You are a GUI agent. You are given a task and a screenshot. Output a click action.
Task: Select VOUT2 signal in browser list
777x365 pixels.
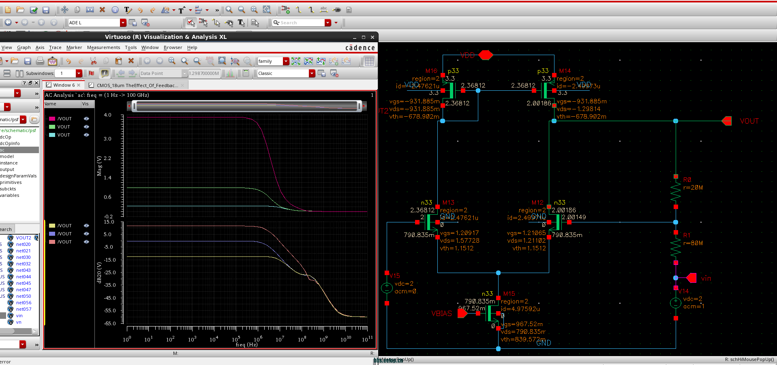[24, 238]
